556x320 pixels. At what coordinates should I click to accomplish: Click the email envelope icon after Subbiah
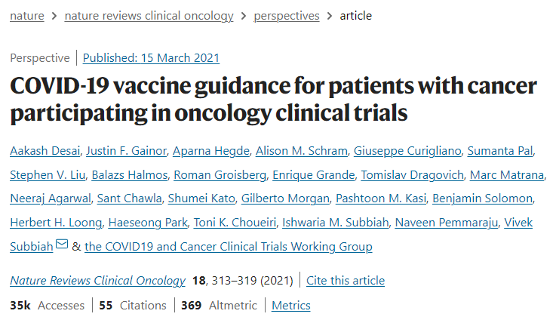62,244
